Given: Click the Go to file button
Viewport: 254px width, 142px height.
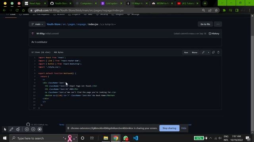Looking at the screenshot, I should [205, 24].
